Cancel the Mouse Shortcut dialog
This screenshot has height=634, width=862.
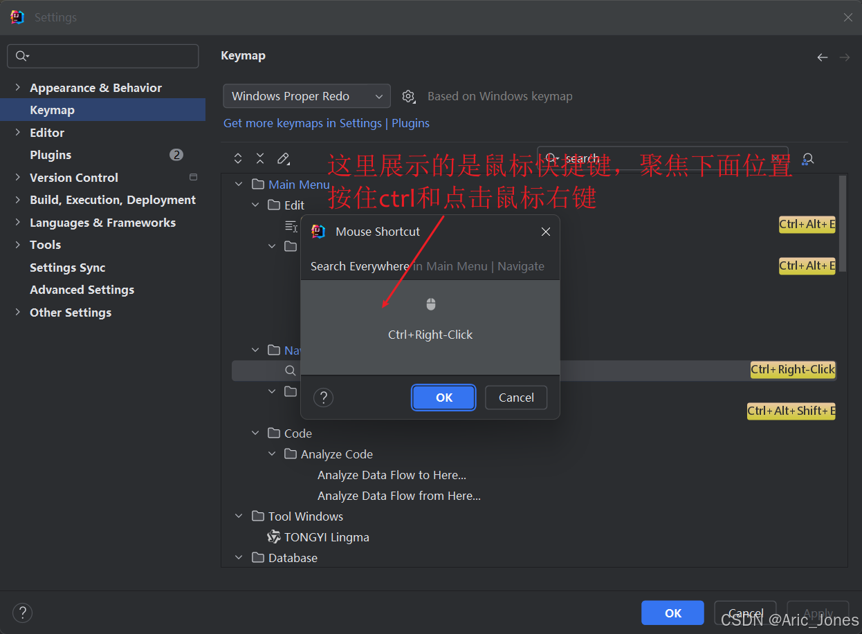[x=516, y=398]
